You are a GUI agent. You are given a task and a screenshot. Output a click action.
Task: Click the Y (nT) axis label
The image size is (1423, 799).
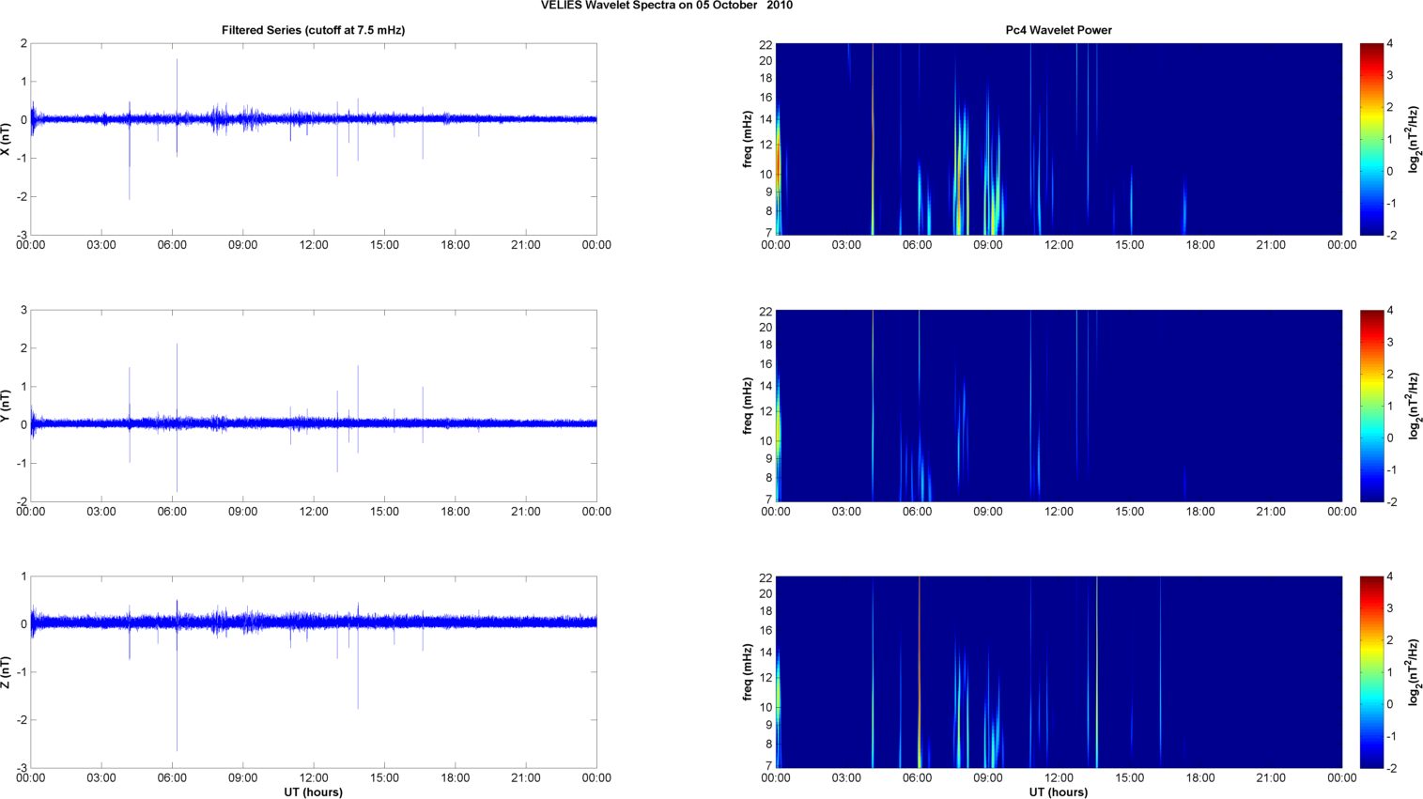tap(6, 406)
